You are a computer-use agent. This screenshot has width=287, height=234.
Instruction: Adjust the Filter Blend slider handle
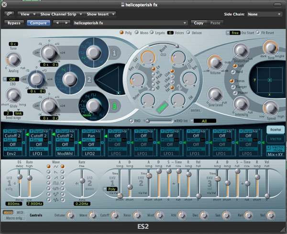pyautogui.click(x=177, y=46)
